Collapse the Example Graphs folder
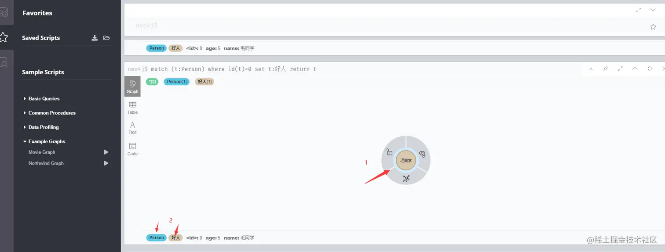The height and width of the screenshot is (252, 665). point(44,141)
